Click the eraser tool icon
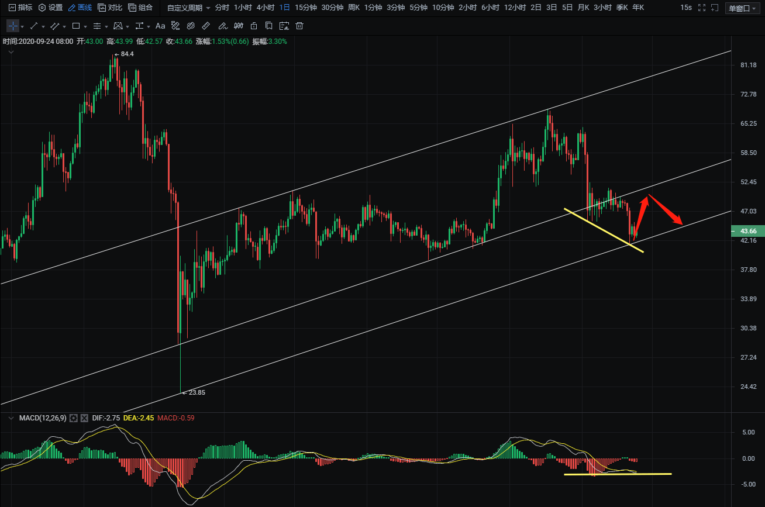 point(191,26)
